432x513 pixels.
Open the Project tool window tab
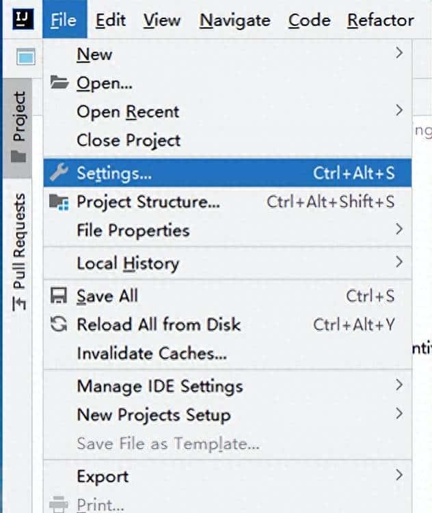[19, 124]
